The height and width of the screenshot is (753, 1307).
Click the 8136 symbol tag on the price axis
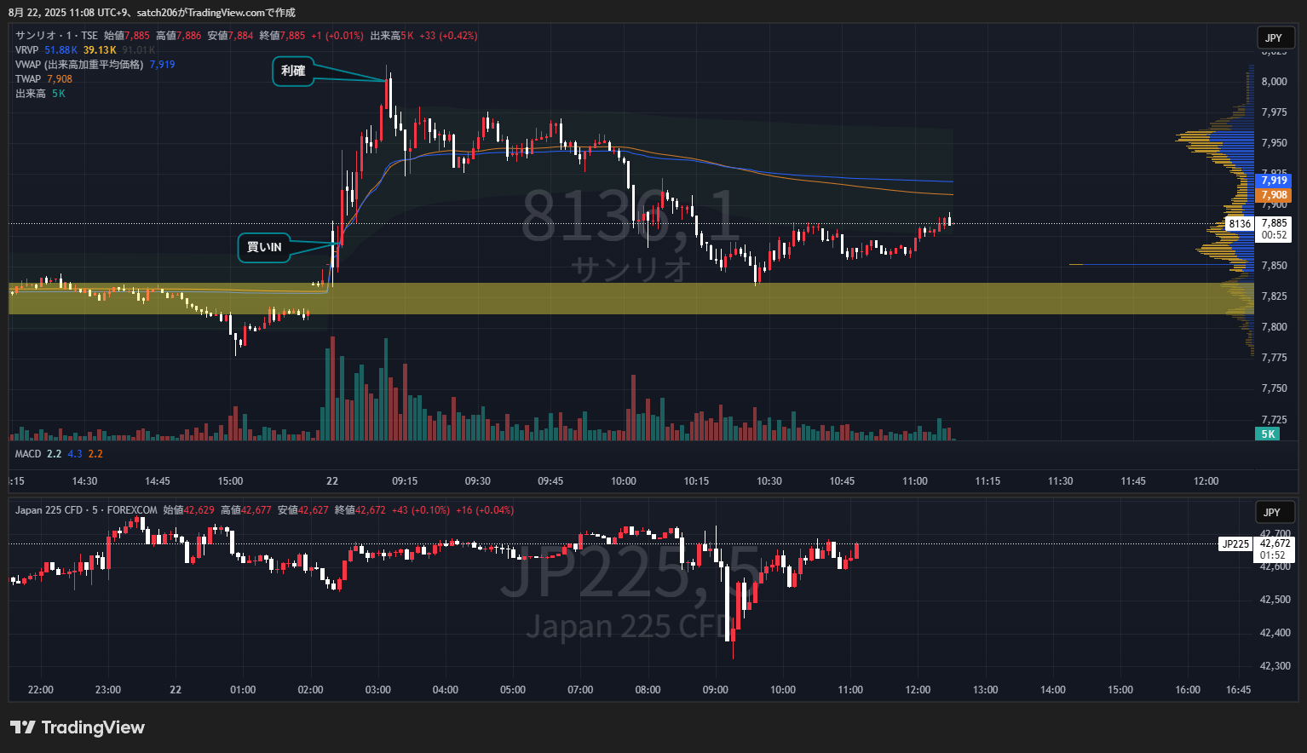tap(1240, 224)
